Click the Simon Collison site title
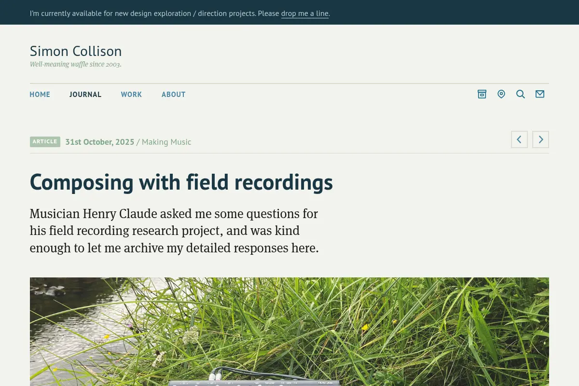Image resolution: width=579 pixels, height=386 pixels. coord(76,51)
